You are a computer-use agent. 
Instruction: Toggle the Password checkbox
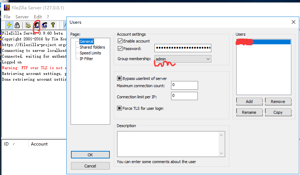120,49
